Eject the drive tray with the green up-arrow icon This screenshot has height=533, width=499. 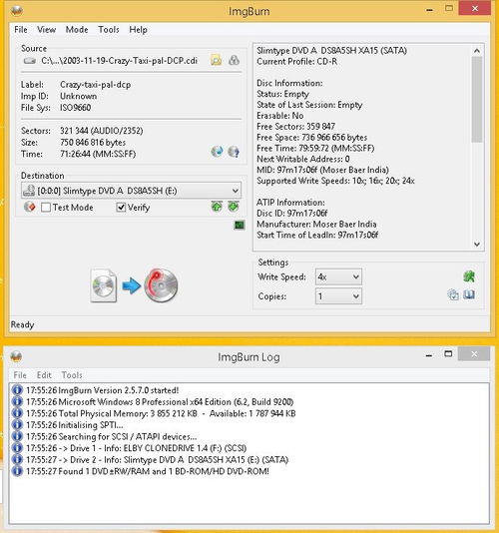pyautogui.click(x=217, y=207)
